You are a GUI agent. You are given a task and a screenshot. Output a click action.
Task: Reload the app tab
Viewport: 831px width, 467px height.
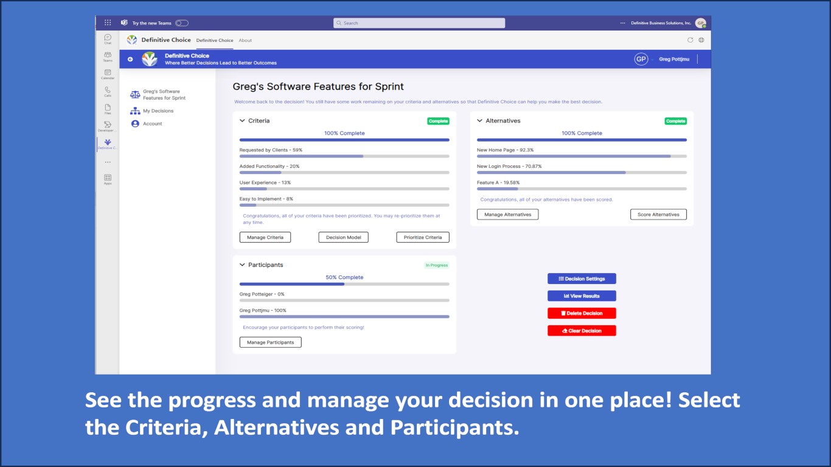point(690,40)
